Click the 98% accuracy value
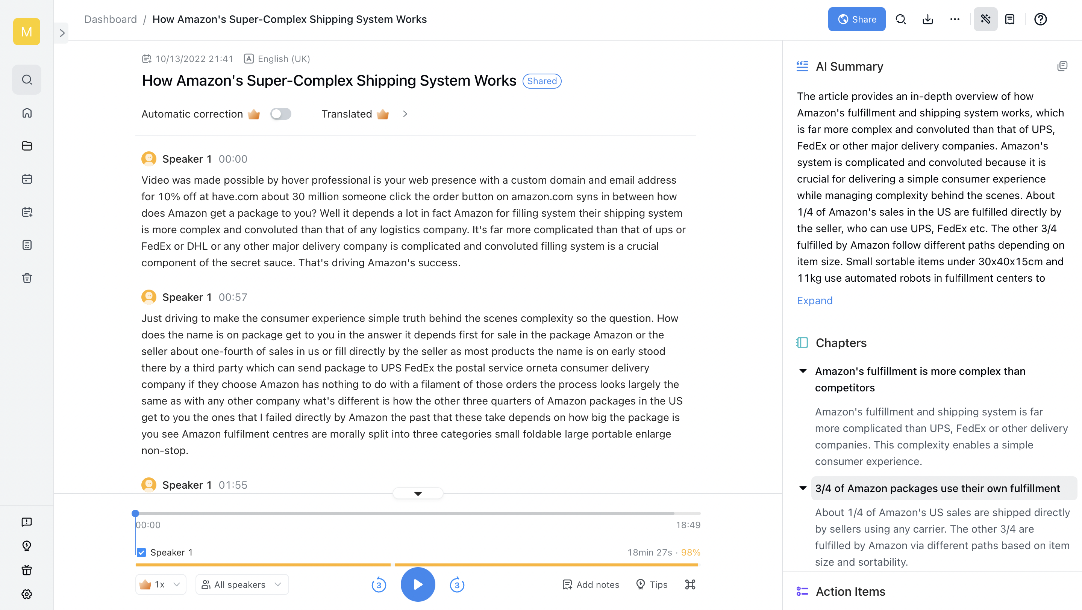Viewport: 1082px width, 610px height. coord(691,553)
